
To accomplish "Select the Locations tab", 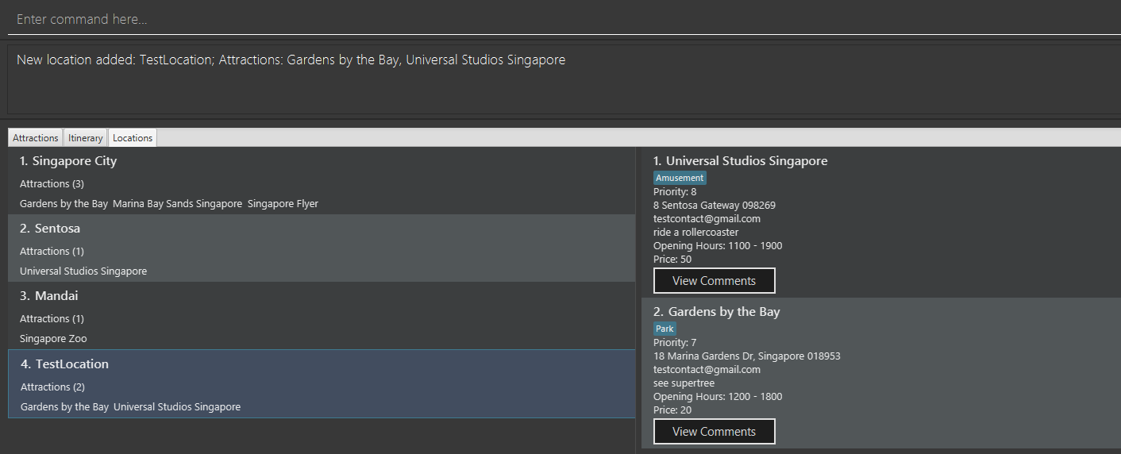I will [133, 138].
